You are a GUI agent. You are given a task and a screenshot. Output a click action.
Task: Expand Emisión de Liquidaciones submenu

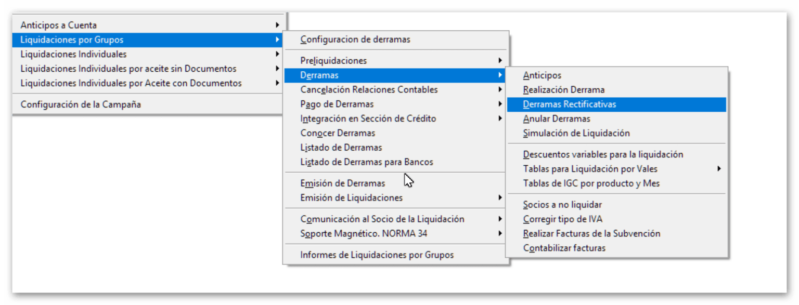tap(351, 198)
